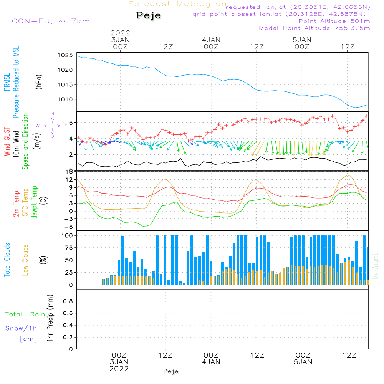Click the 'Wind GUST' red label
384x384 pixels.
7,141
